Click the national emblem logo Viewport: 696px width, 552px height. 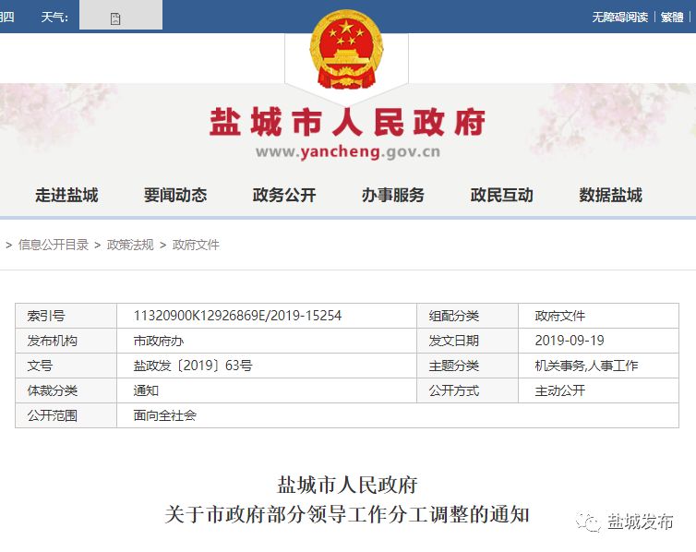[346, 49]
